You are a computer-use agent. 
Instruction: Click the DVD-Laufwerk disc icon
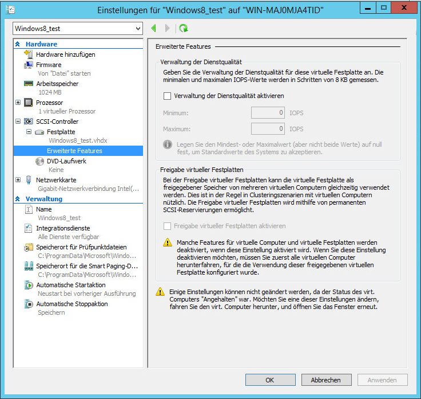coord(39,161)
